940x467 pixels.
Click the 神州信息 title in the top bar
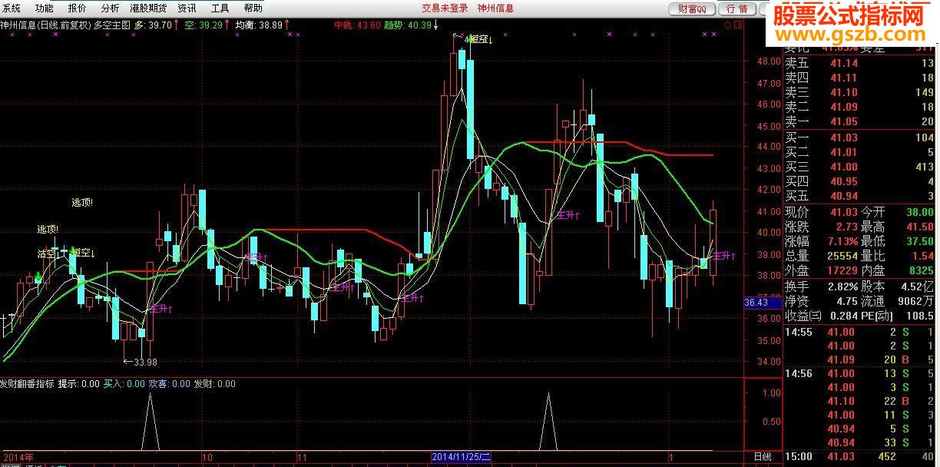tap(495, 8)
